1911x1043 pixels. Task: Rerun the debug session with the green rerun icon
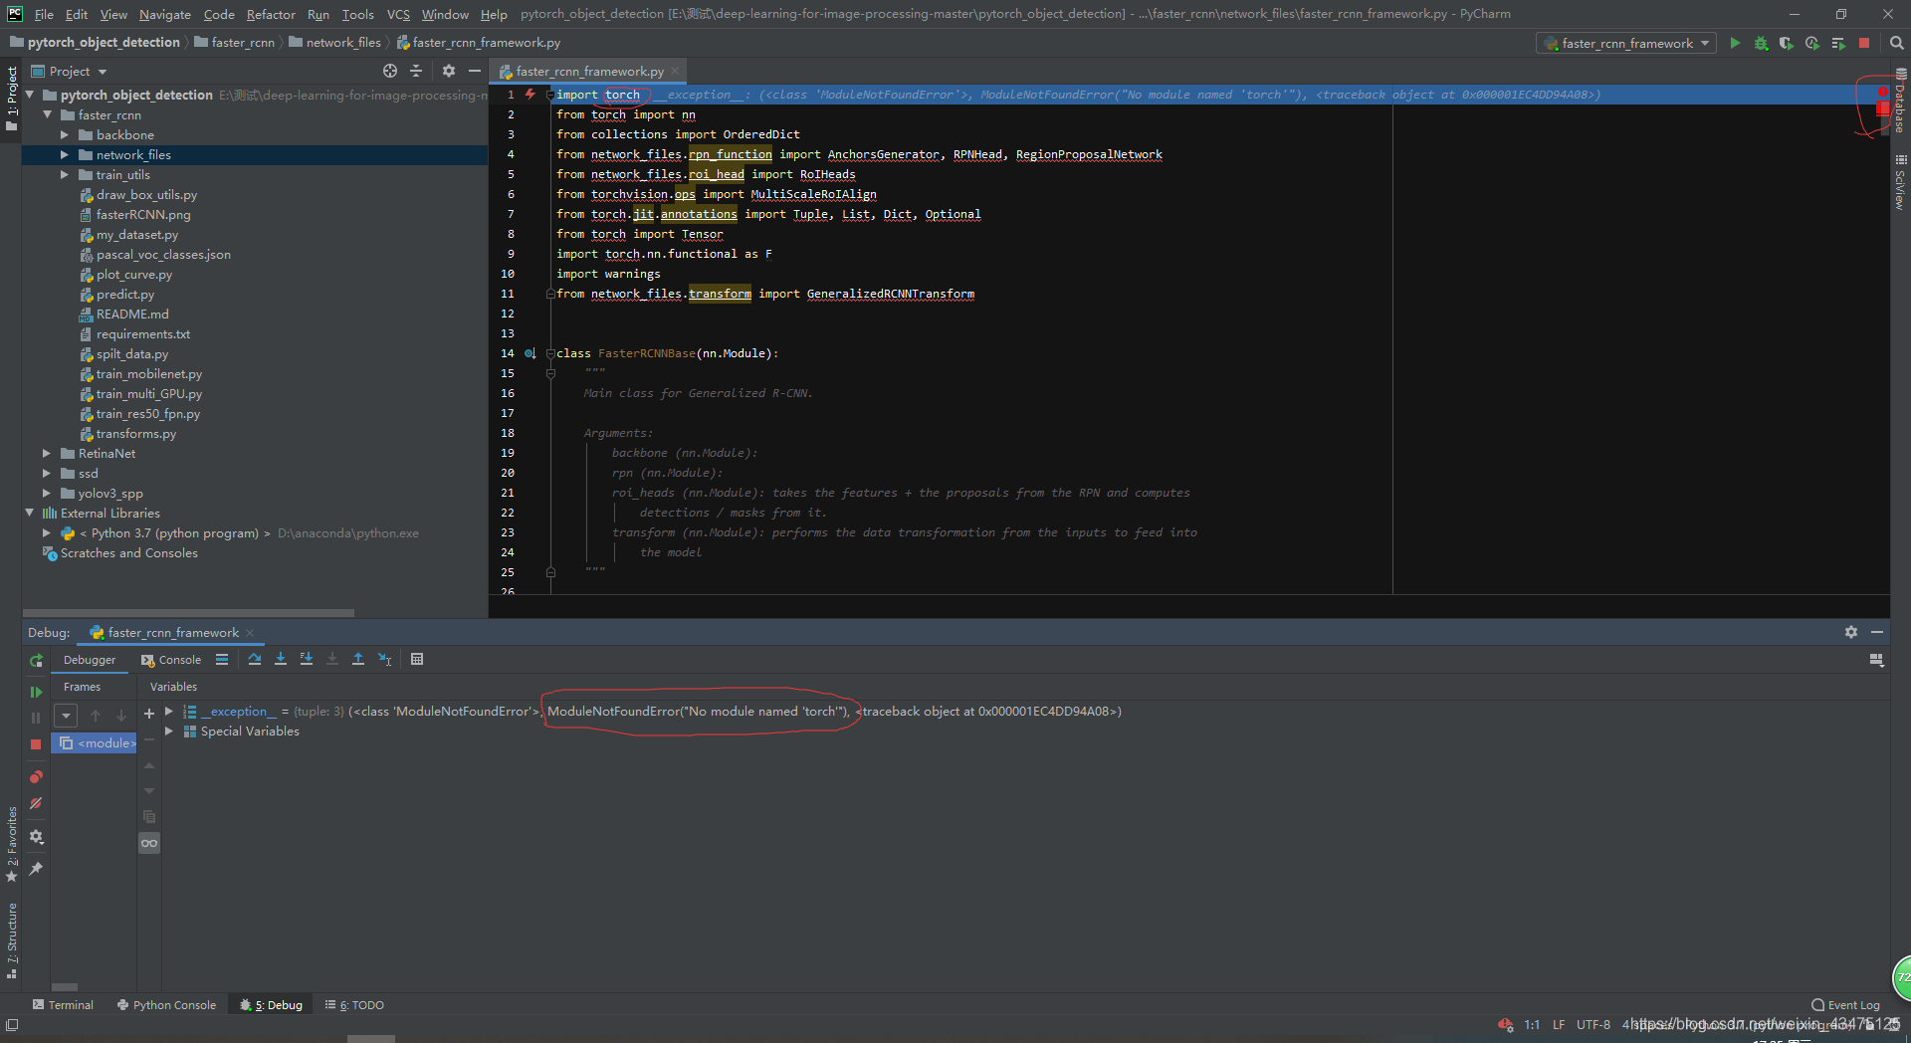[36, 661]
